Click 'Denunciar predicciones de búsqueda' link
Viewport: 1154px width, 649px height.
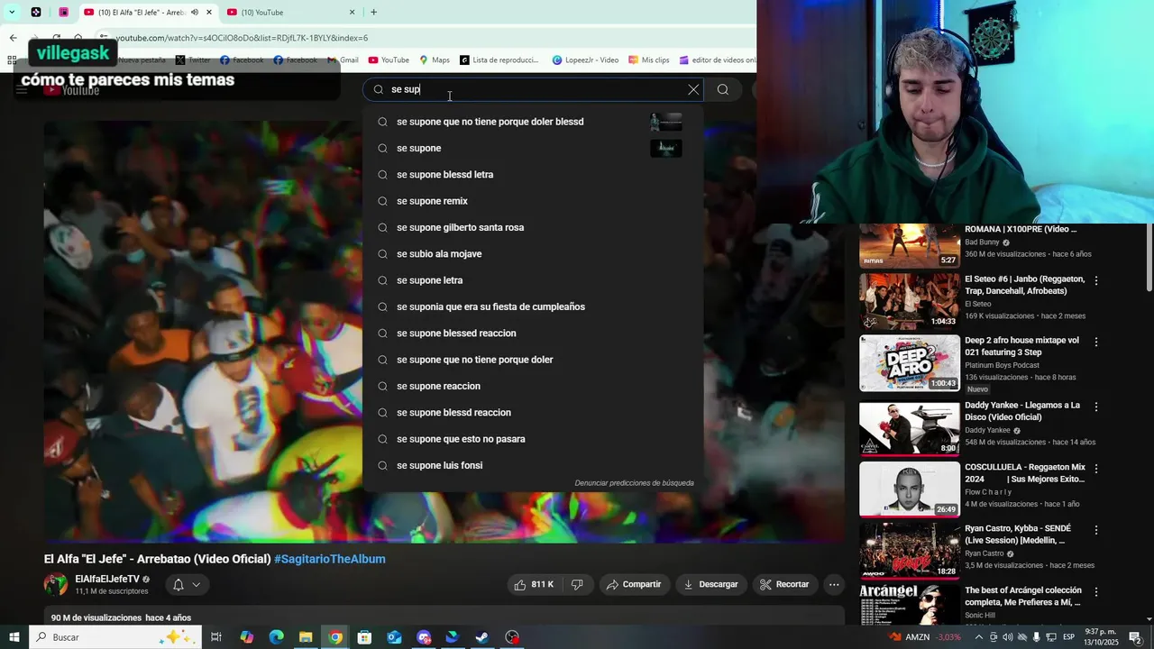634,483
